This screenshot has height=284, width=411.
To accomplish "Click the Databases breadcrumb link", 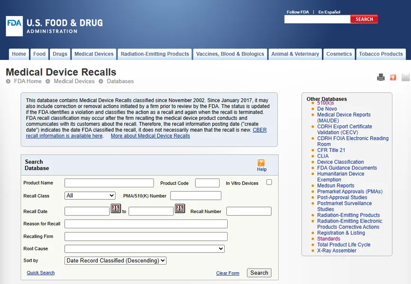I will click(120, 81).
